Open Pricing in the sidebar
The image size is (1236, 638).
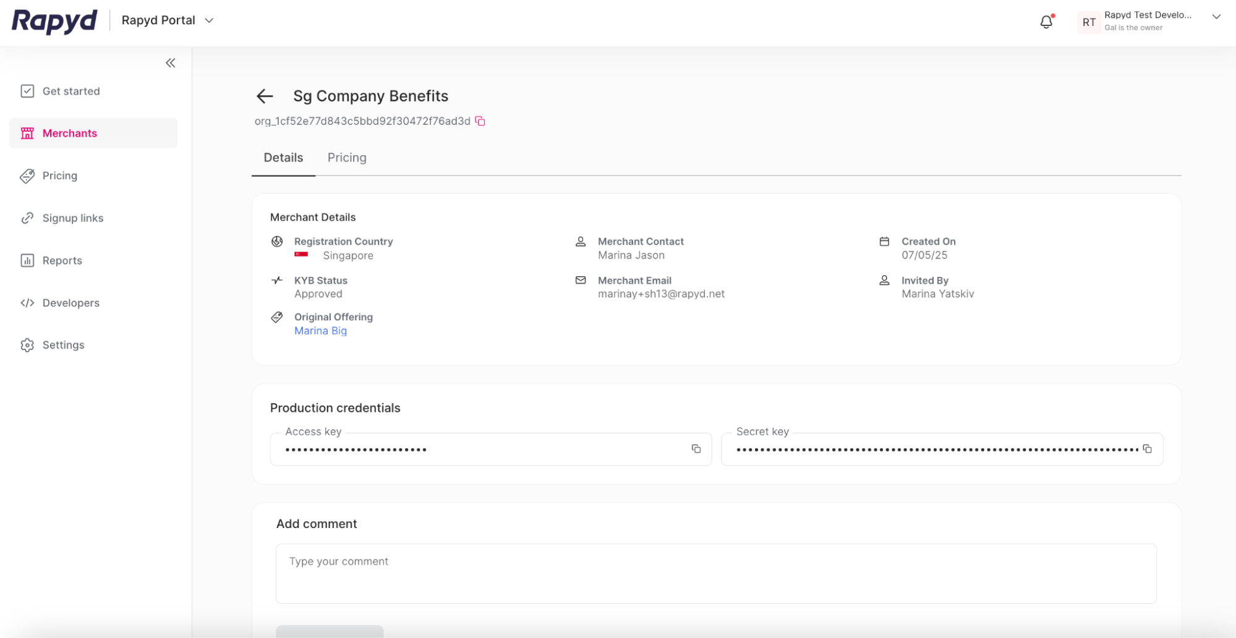(93, 176)
